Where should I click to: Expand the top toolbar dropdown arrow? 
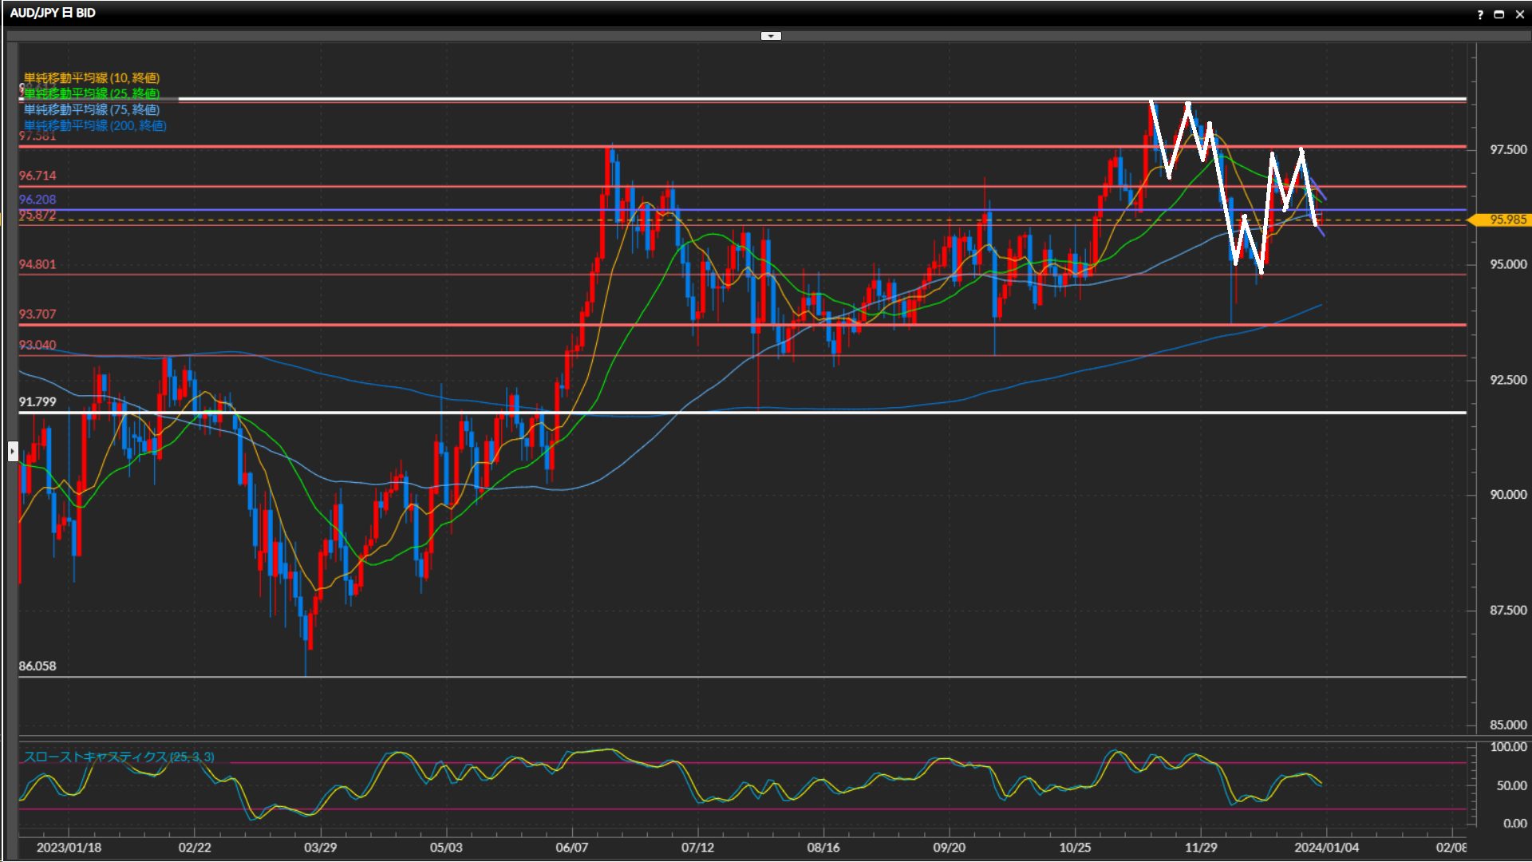(771, 36)
